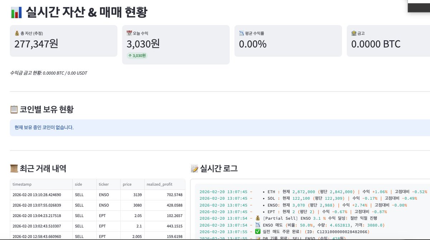Click EPT ticker in the 13:04:23 row
Image resolution: width=430 pixels, height=240 pixels.
pos(108,216)
